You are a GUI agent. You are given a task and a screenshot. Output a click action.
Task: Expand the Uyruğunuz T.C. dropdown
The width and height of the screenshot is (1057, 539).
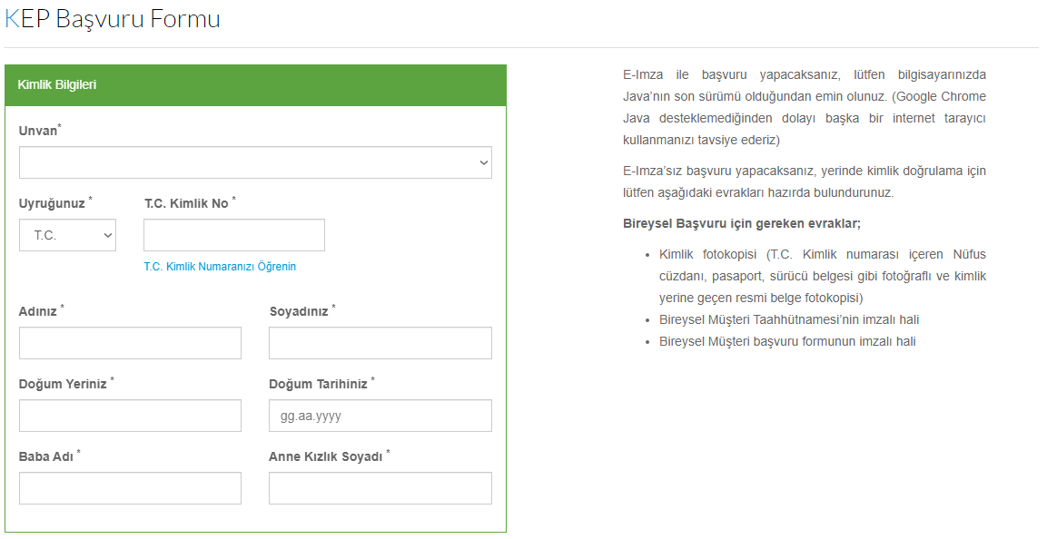pyautogui.click(x=67, y=235)
